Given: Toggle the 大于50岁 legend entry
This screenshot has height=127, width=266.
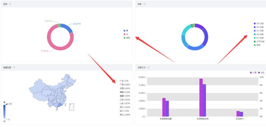Looking at the screenshot, I should coord(259,41).
